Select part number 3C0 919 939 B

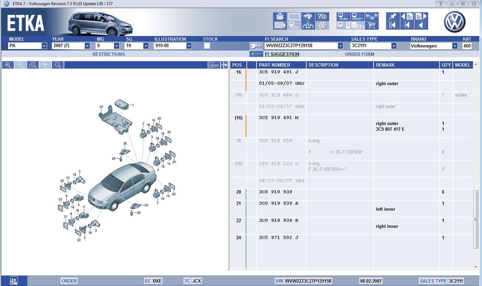[x=279, y=220]
